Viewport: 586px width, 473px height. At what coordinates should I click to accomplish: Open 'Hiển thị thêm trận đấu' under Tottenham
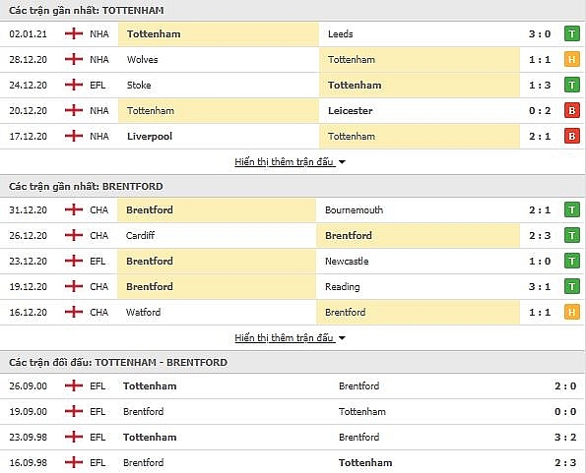[284, 162]
